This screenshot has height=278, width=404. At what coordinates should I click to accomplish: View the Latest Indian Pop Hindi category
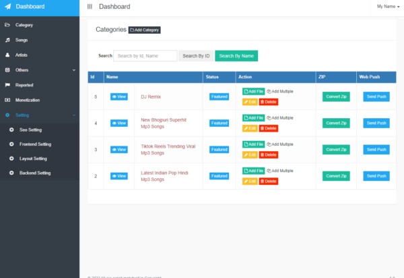point(119,176)
